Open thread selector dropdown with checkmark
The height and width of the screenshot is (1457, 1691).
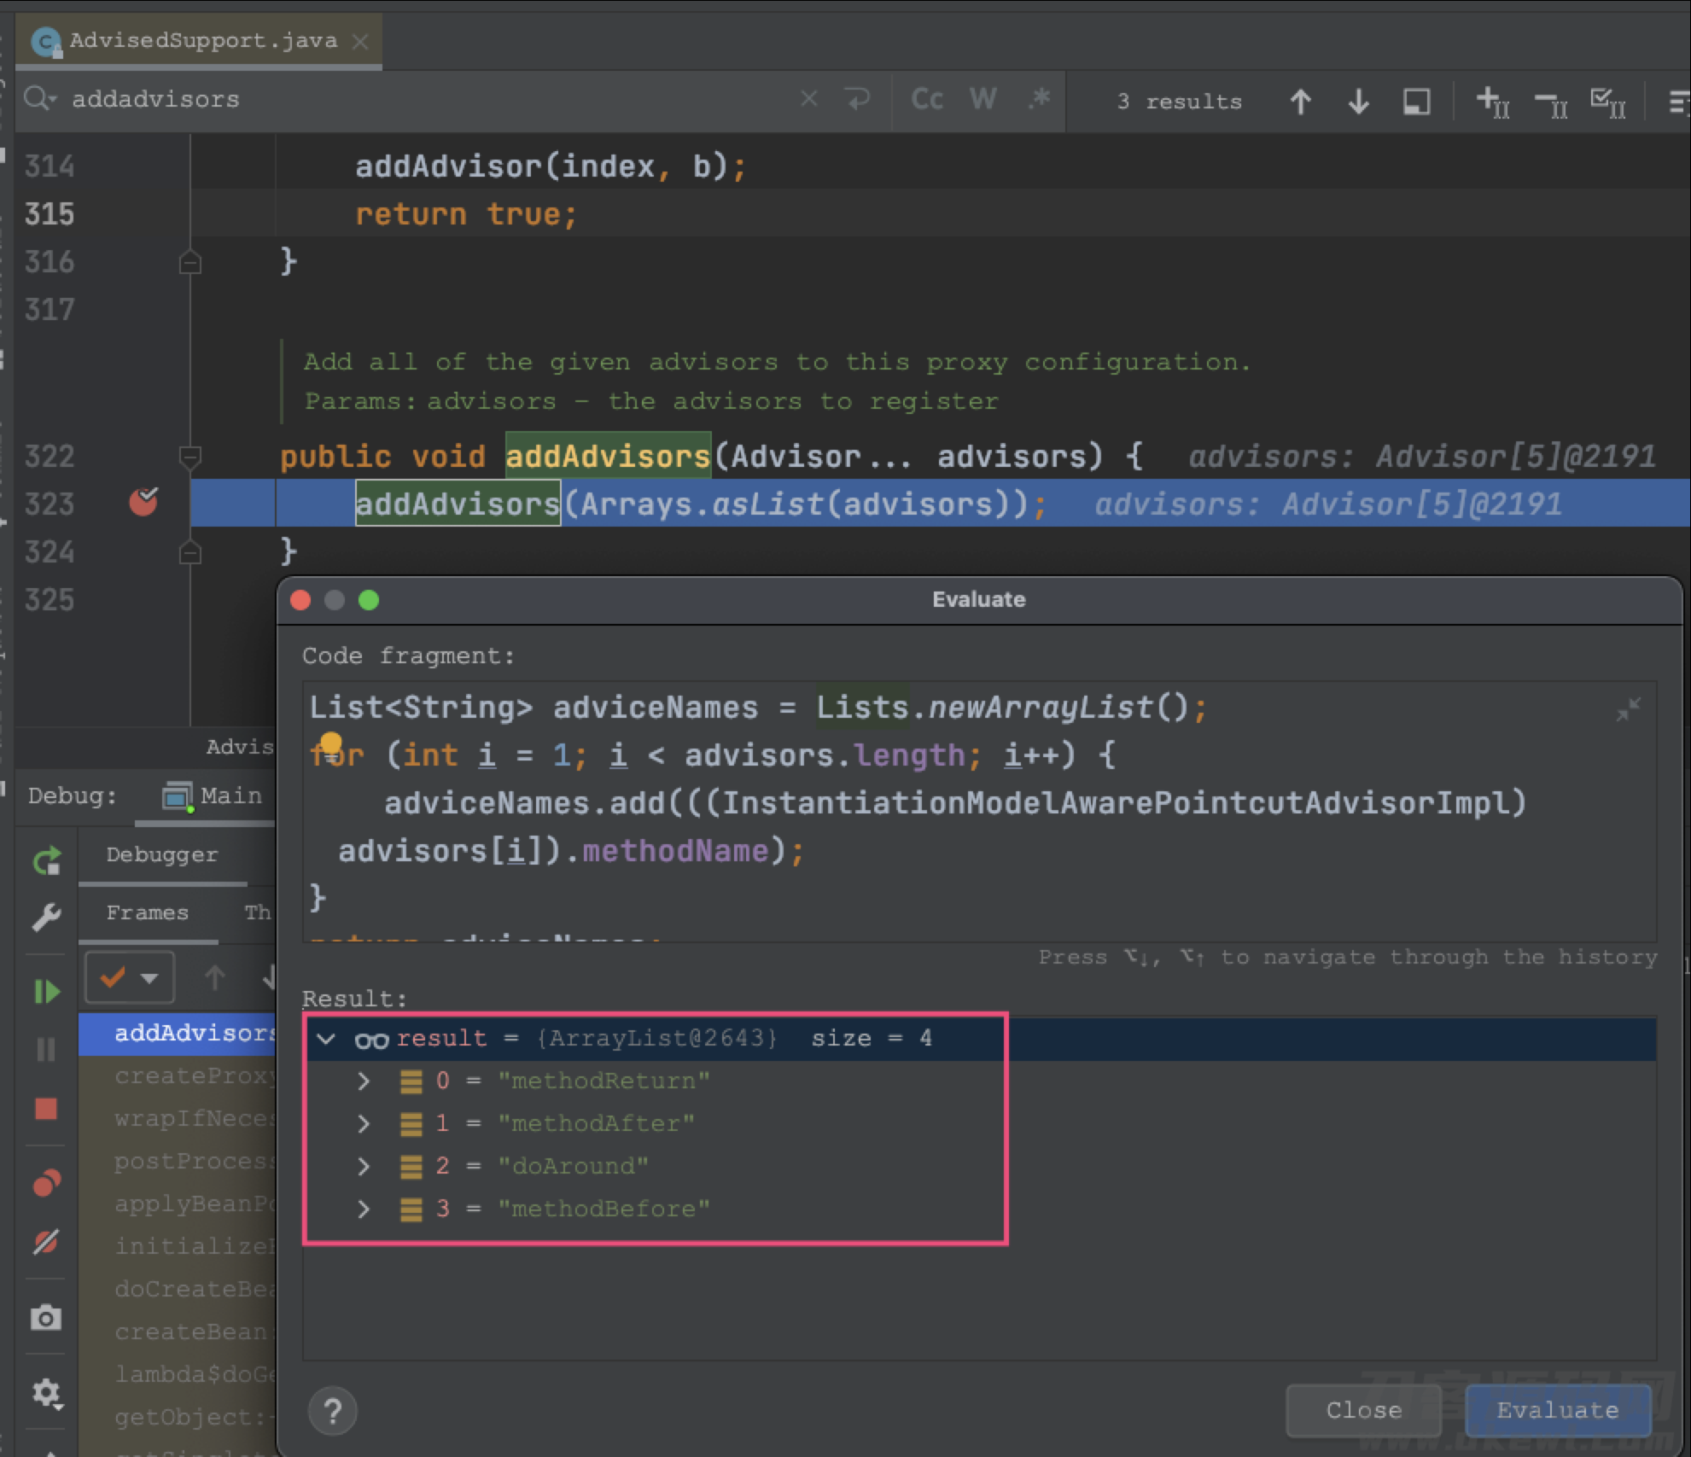(x=130, y=977)
